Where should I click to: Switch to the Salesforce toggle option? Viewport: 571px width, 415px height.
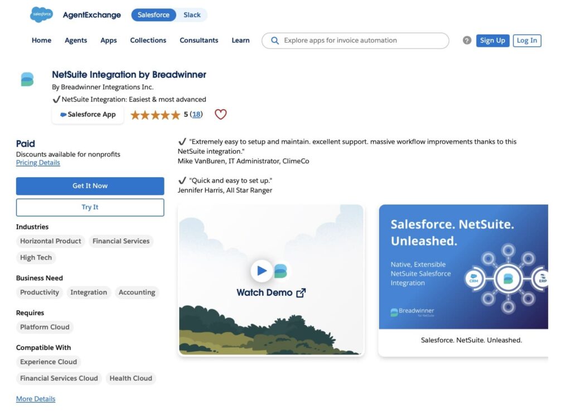(153, 15)
